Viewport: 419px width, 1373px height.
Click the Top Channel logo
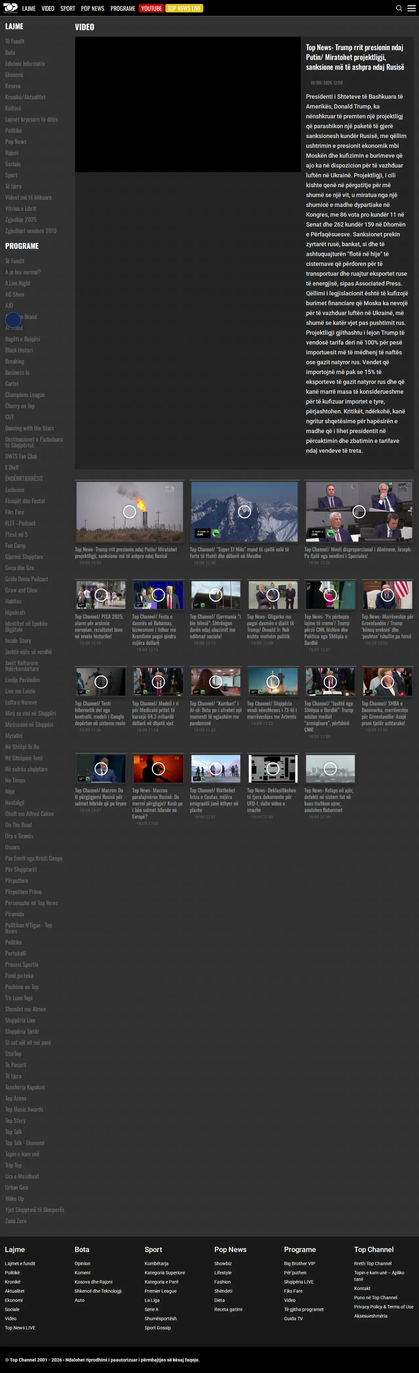(x=10, y=8)
